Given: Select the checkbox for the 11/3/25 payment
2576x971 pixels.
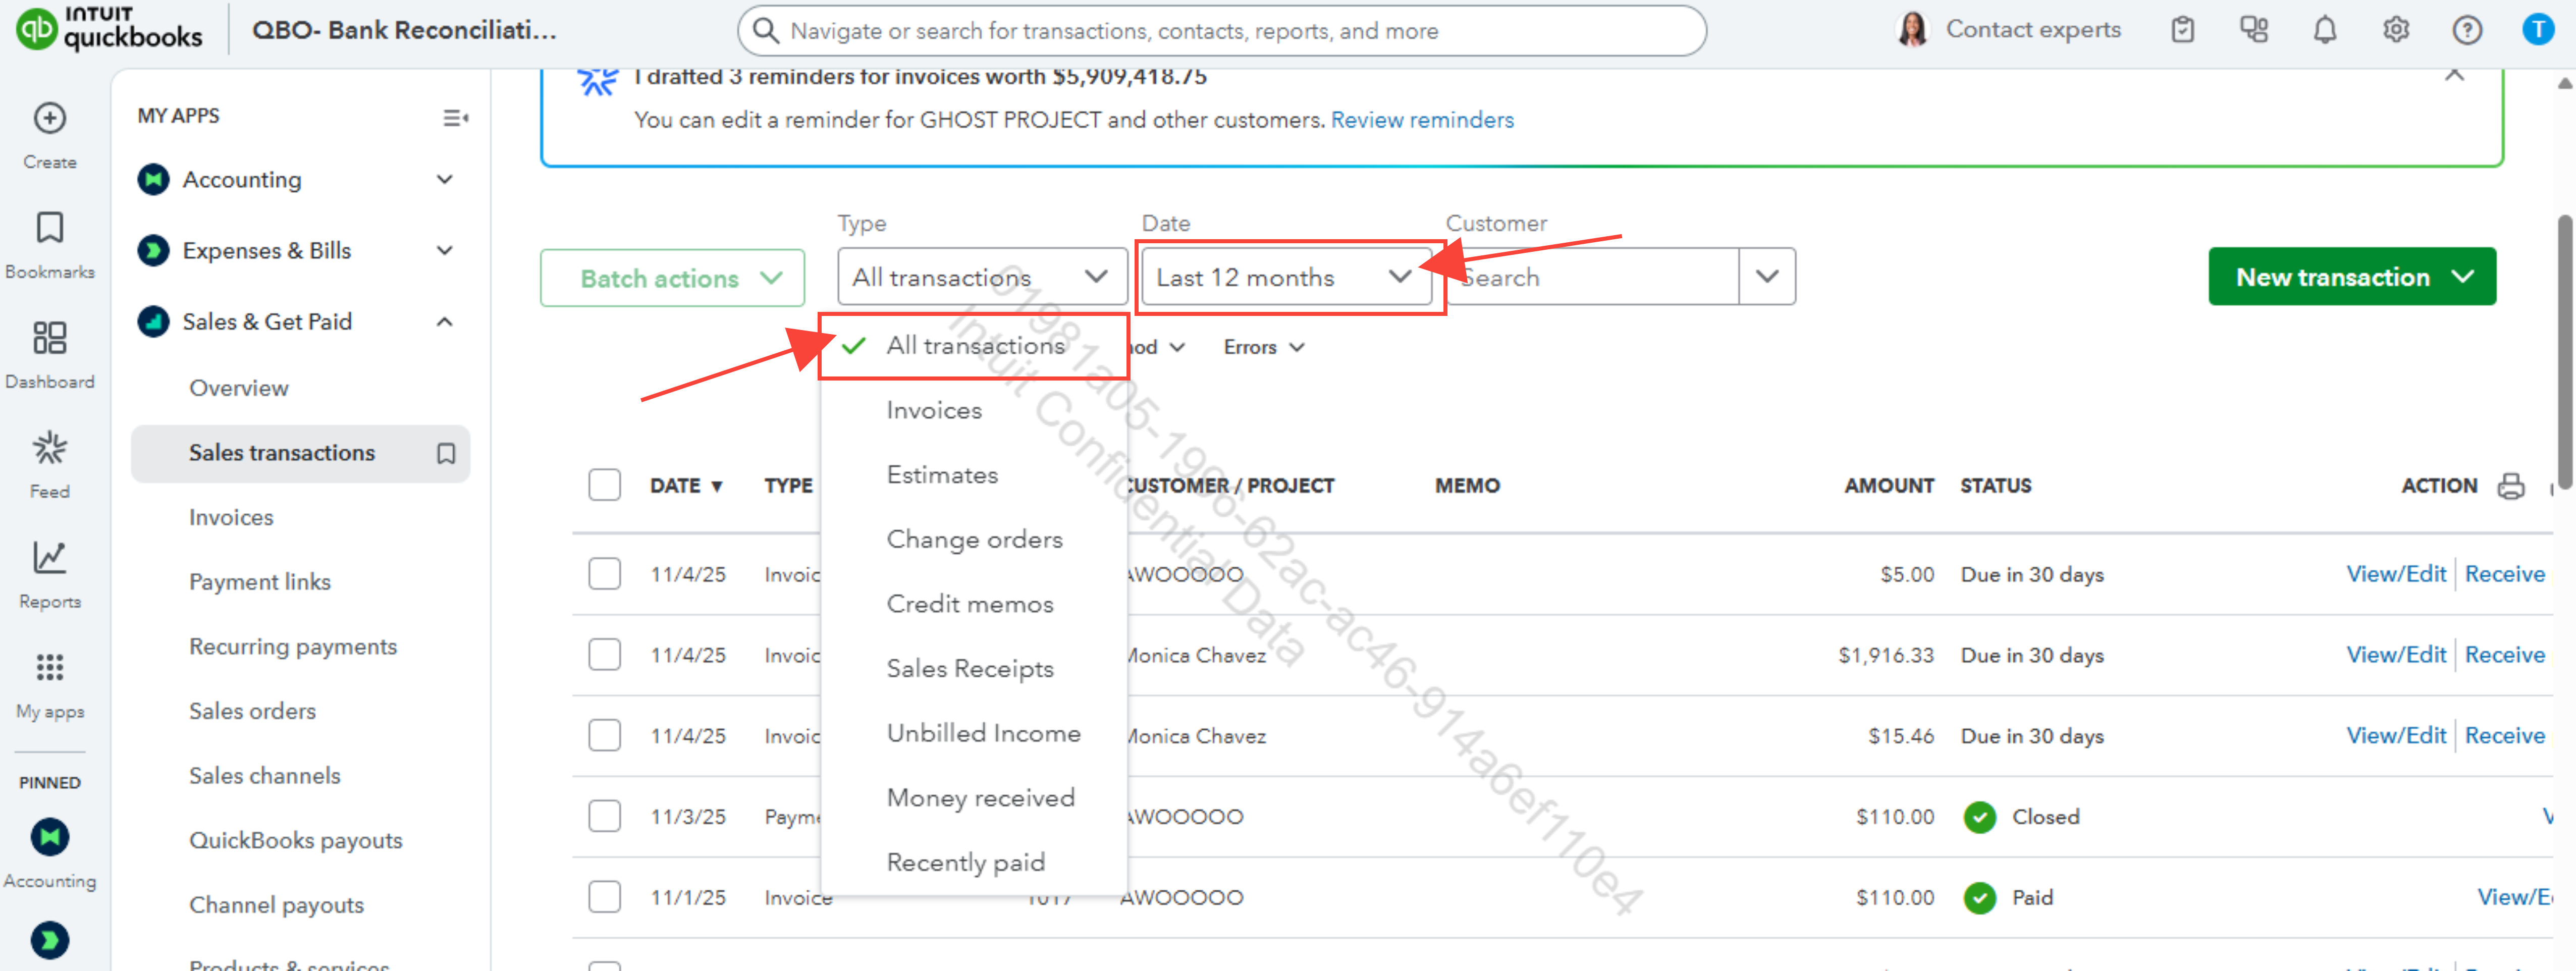Looking at the screenshot, I should [x=604, y=816].
